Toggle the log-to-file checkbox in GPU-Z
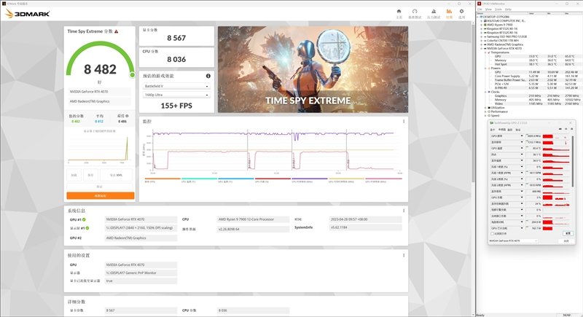Viewport: 583px width, 317px height. [x=493, y=234]
